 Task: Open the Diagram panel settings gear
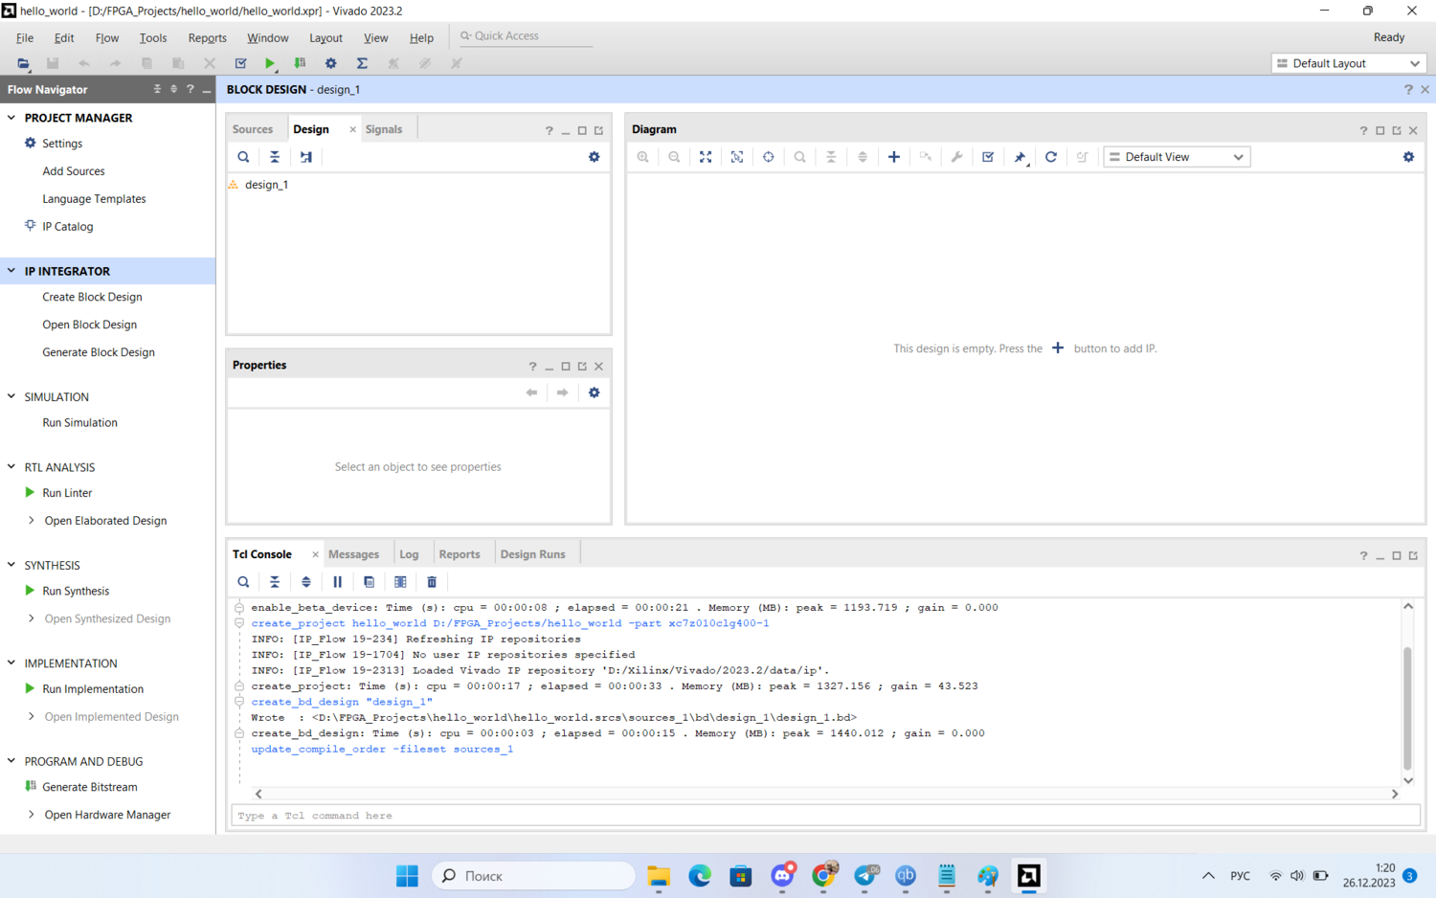coord(1408,157)
